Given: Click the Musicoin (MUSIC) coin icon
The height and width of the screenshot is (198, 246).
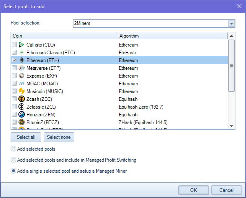Looking at the screenshot, I should pyautogui.click(x=22, y=91).
